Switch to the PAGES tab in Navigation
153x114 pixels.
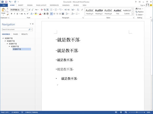pyautogui.click(x=16, y=34)
